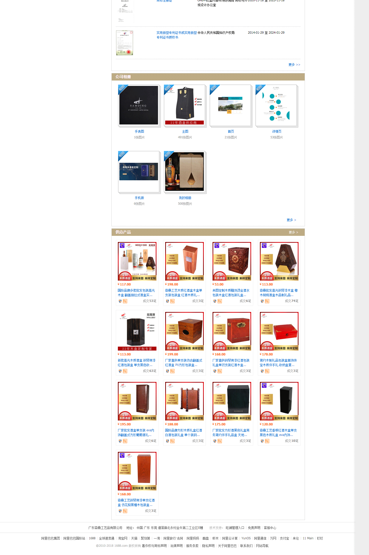This screenshot has height=555, width=369.
Task: Click the 赊 icon under the ¥195.00 product
Action: (125, 441)
